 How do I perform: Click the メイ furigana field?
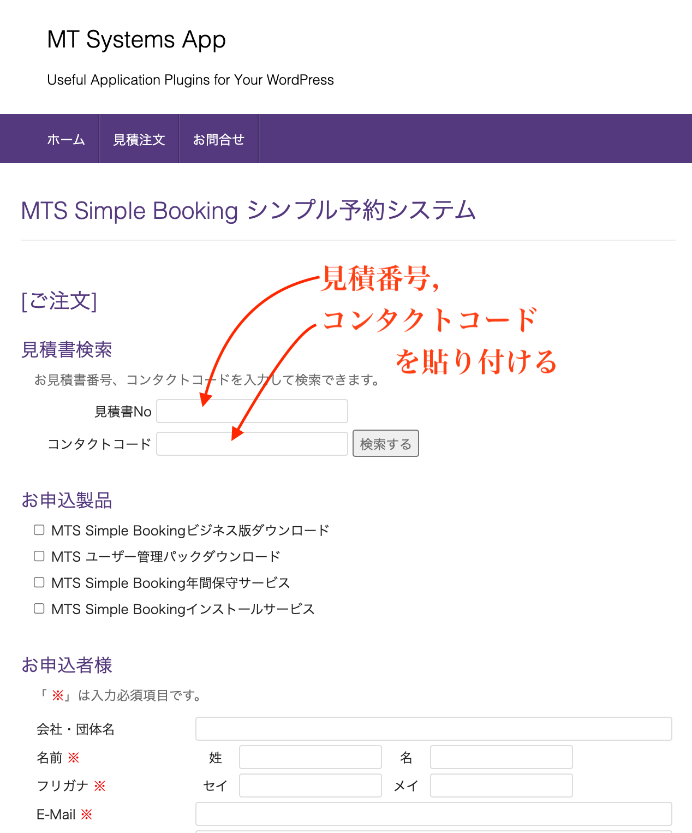501,786
